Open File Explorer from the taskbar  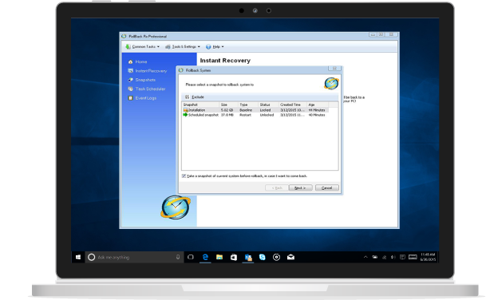(219, 257)
